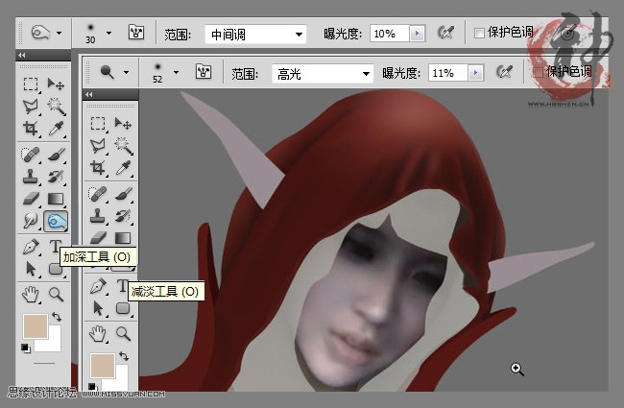Screen dimensions: 624x408
Task: Select the Healing Brush tool in left toolbox
Action: 31,154
